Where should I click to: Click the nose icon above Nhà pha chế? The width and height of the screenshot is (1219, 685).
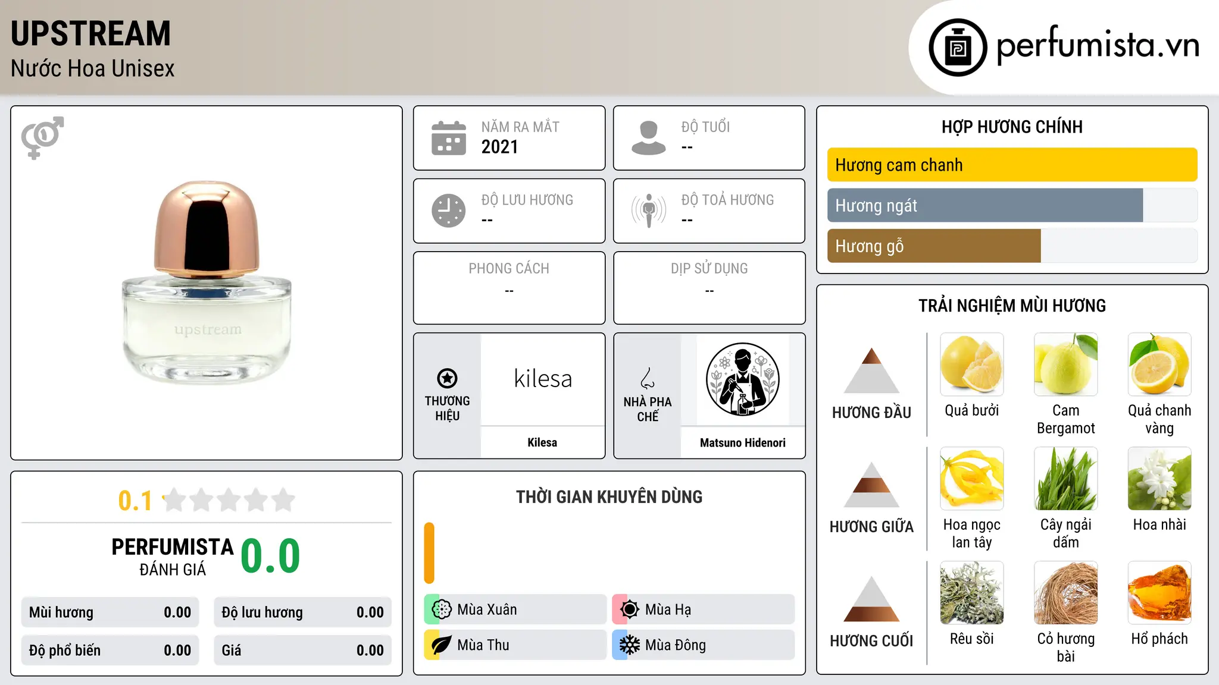coord(648,378)
